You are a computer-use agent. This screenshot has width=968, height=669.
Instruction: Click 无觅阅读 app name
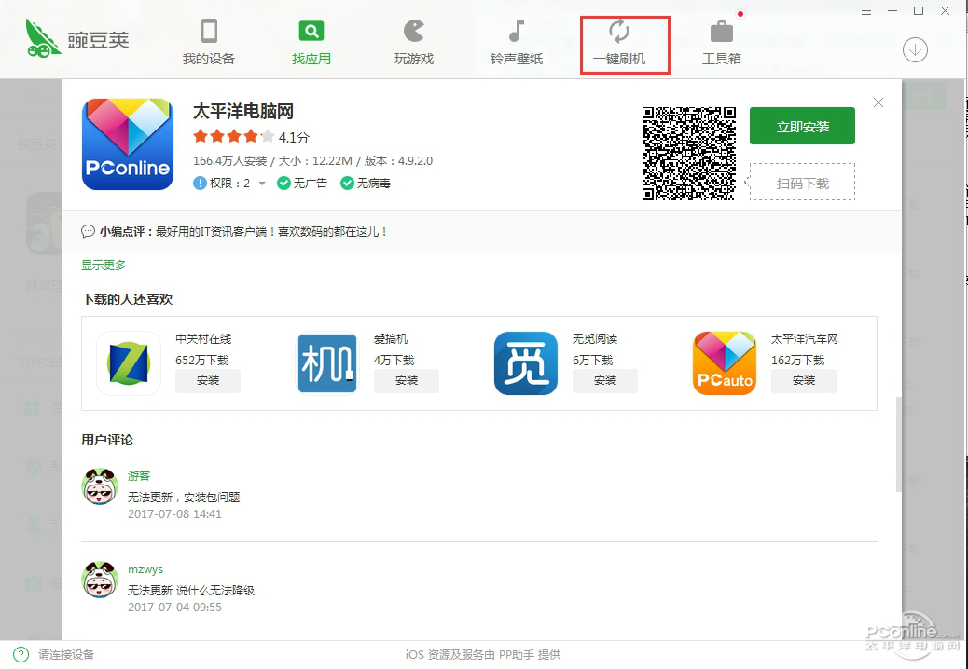pyautogui.click(x=594, y=339)
